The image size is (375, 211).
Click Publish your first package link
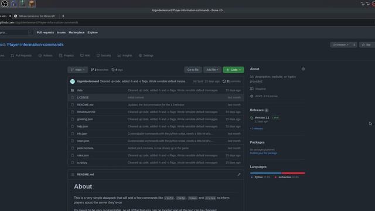(x=263, y=153)
